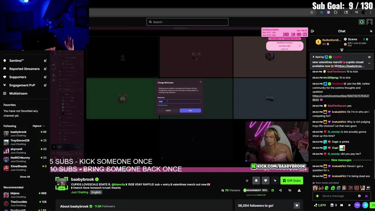Click the Just Chatting category tag
The height and width of the screenshot is (211, 375).
tap(79, 192)
